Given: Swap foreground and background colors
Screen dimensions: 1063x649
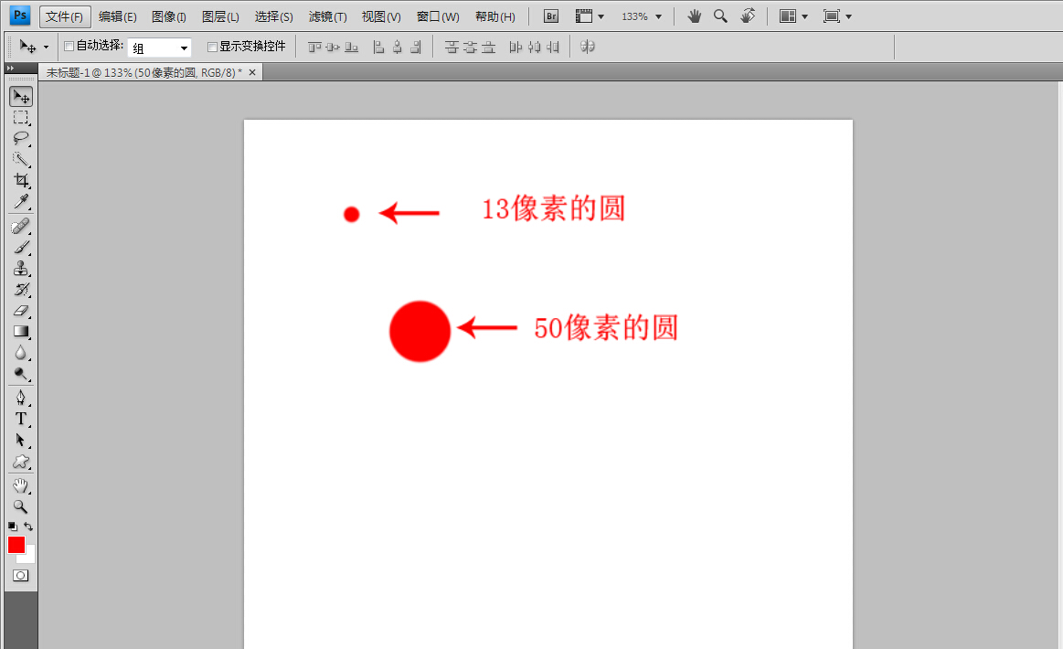Looking at the screenshot, I should (28, 527).
